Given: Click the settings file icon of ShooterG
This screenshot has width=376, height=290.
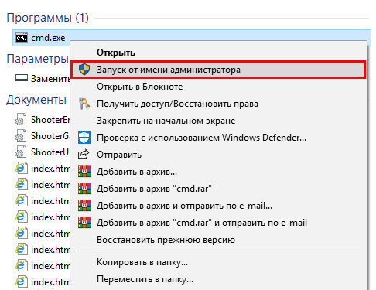Looking at the screenshot, I should [21, 136].
